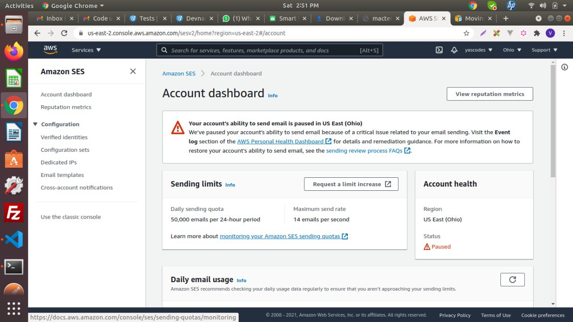Open Visual Studio Code from the dock

pyautogui.click(x=14, y=240)
